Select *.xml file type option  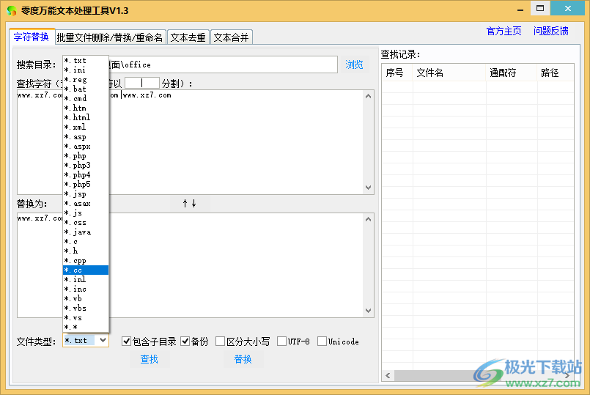point(86,128)
